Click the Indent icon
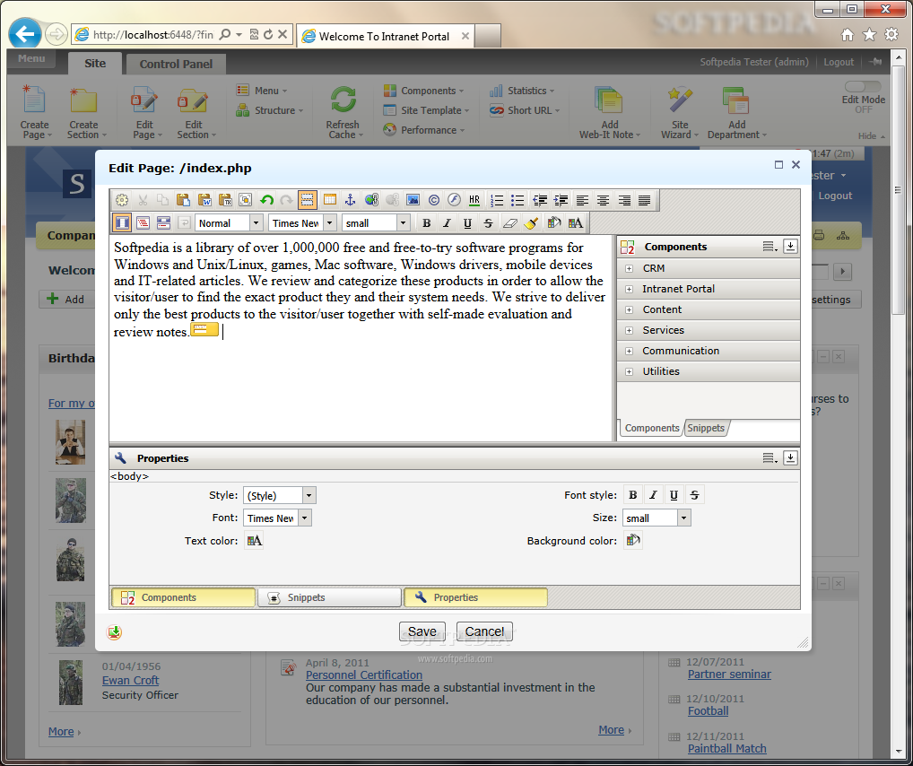The image size is (913, 766). (x=561, y=200)
